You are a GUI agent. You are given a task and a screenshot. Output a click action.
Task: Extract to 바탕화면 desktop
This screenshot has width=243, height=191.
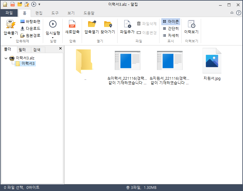pos(30,22)
